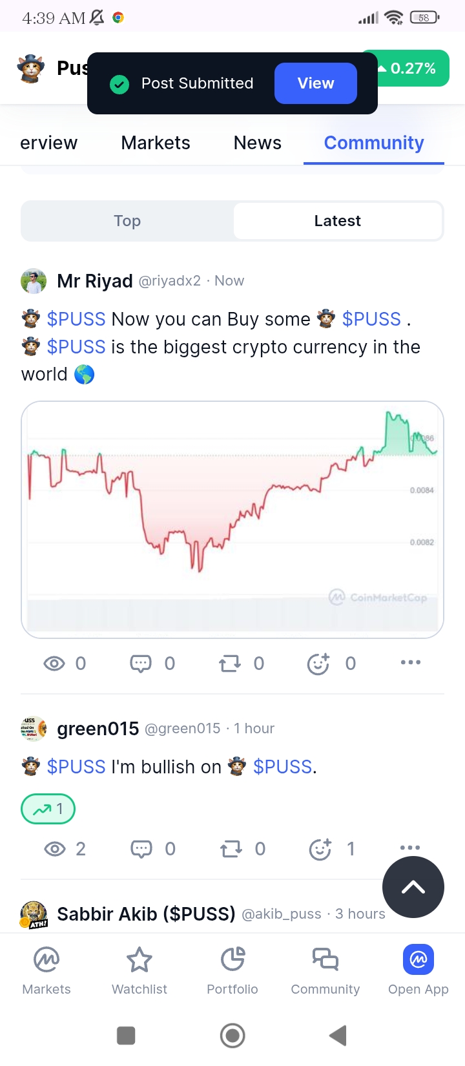Select the Latest feed filter
Viewport: 465px width, 1066px height.
click(x=337, y=221)
